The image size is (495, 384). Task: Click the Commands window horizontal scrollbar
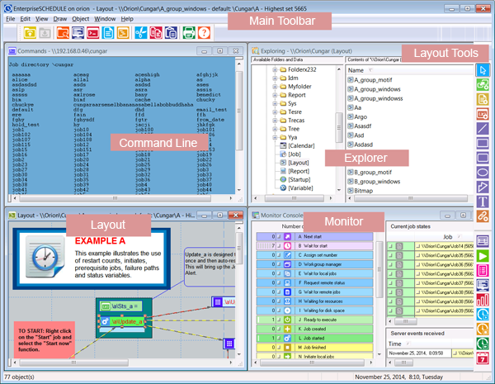click(115, 198)
